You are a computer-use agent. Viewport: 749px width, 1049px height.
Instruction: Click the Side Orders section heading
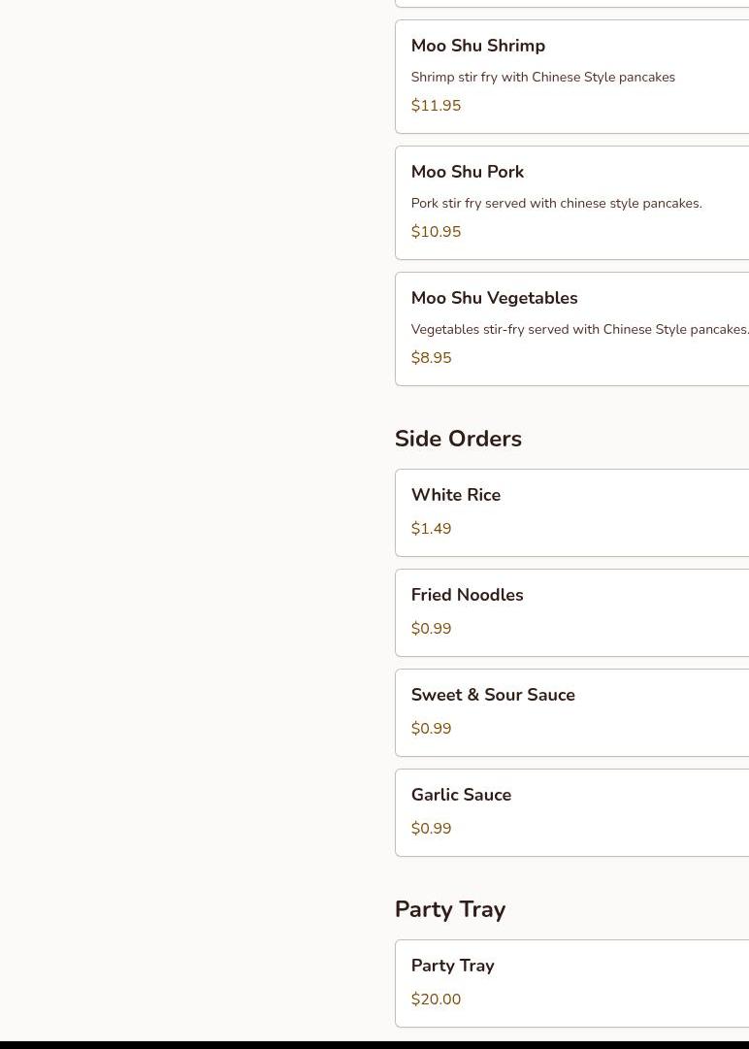pos(458,439)
